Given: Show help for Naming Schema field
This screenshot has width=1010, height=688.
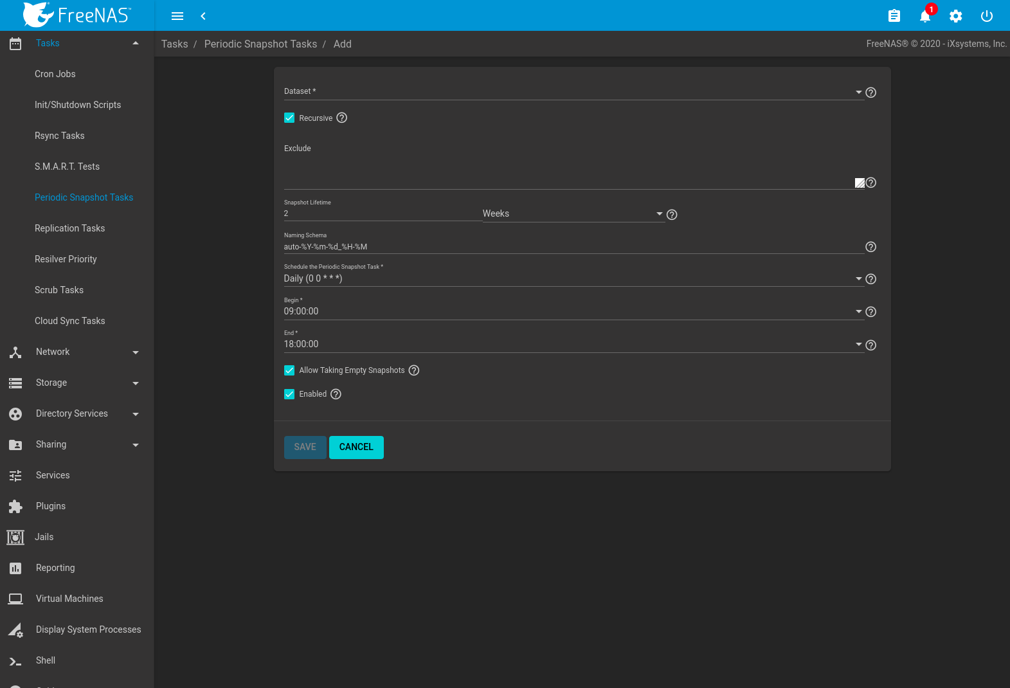Looking at the screenshot, I should point(870,247).
